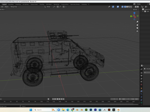Toggle the camera view icon

tap(137, 28)
